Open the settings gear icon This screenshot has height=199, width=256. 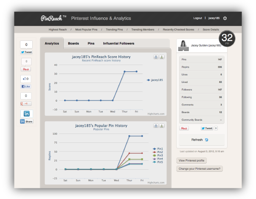[225, 18]
